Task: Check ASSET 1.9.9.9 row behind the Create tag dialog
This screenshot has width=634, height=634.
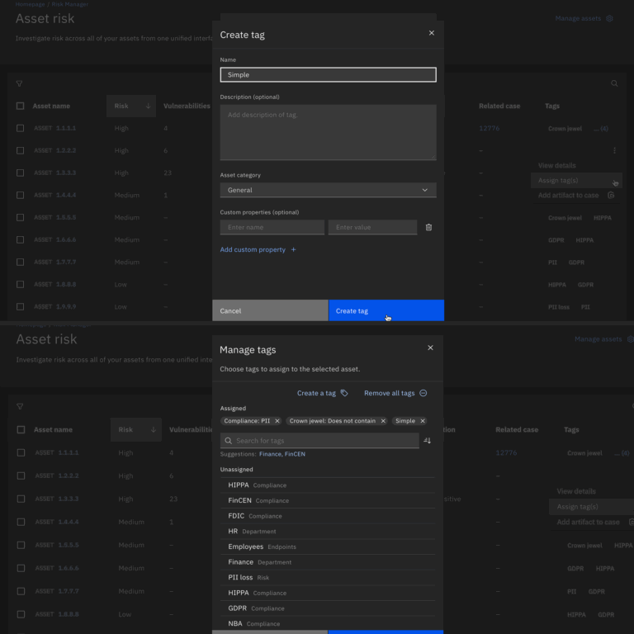Action: pos(20,306)
